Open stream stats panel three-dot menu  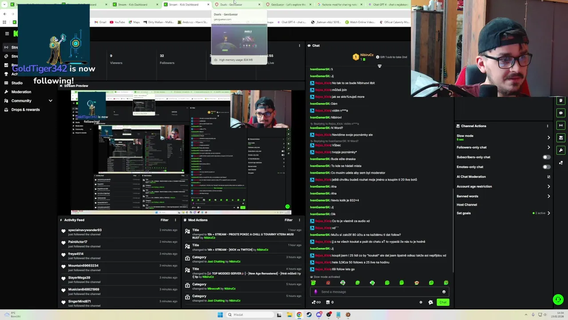[299, 45]
